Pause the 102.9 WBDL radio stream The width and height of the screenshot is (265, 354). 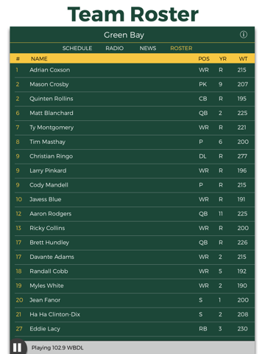click(17, 347)
